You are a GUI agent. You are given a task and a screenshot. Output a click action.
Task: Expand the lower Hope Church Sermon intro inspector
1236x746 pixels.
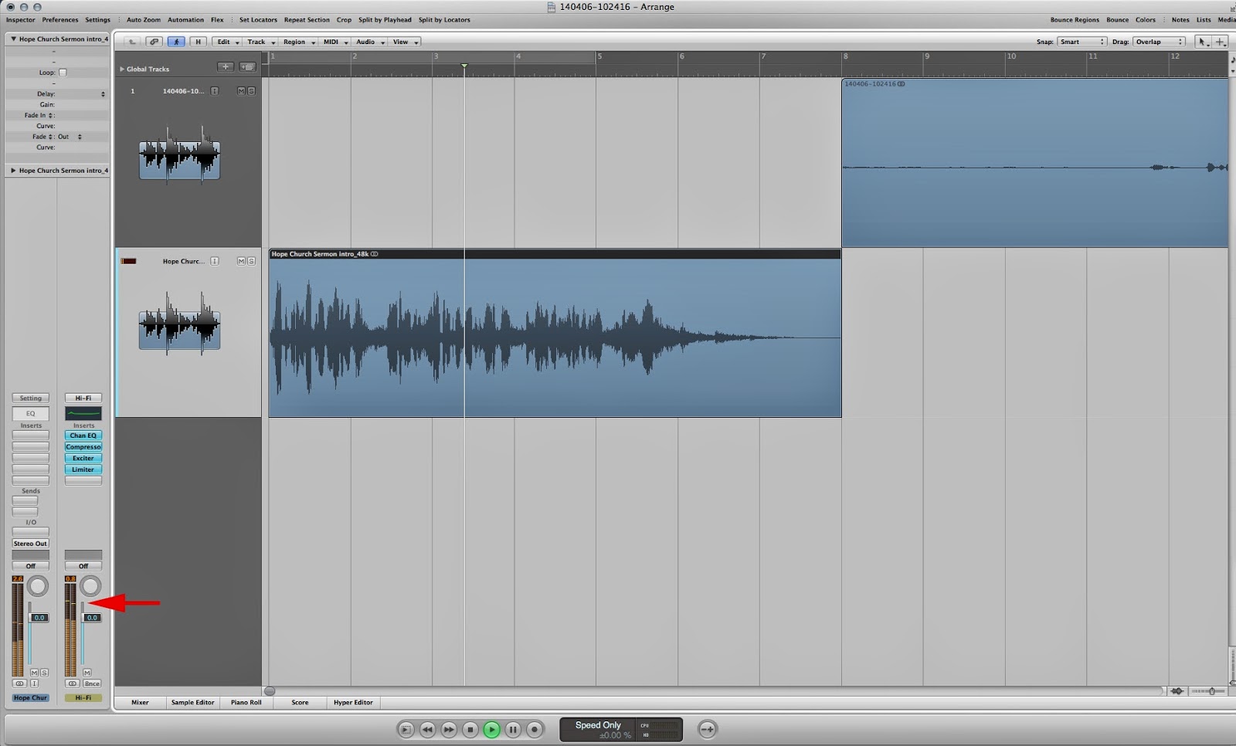pyautogui.click(x=13, y=171)
